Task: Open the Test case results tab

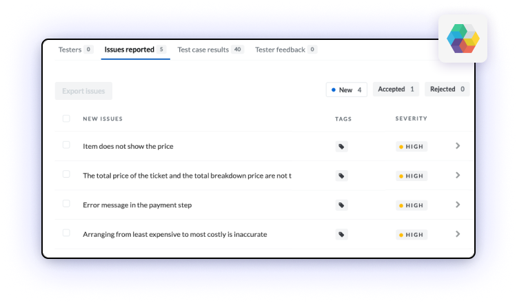Action: [210, 50]
